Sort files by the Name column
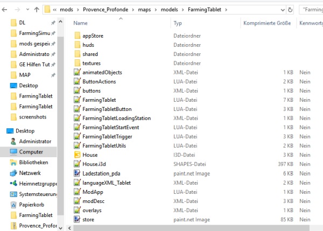Viewport: 323px width, 231px height. [81, 23]
